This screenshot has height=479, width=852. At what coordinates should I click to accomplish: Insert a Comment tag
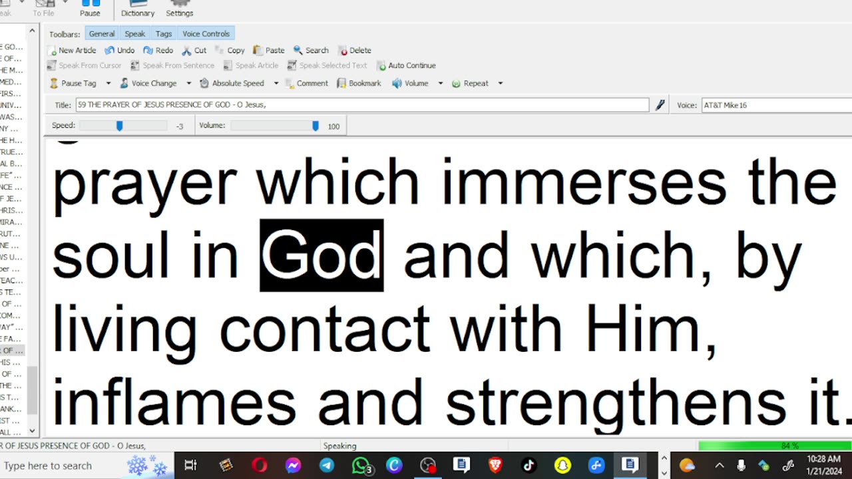[x=306, y=84]
